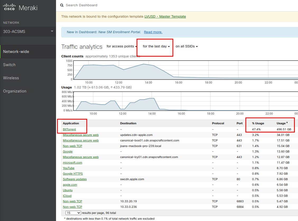
Task: Open the Software updates application link
Action: (75, 179)
